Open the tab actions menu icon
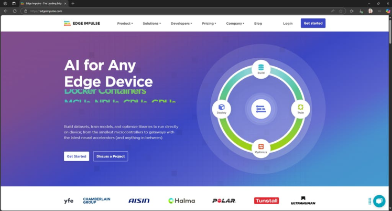The width and height of the screenshot is (392, 211). tap(14, 4)
